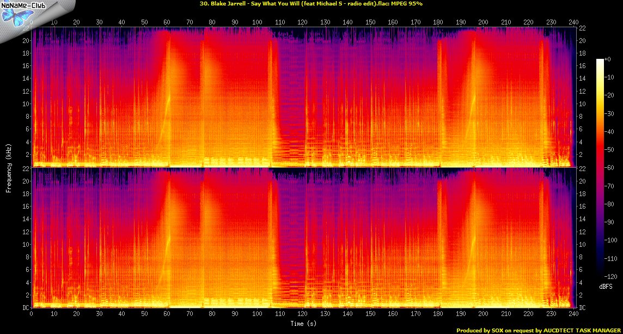This screenshot has width=623, height=334.
Task: Click the Frequency (kHz) axis label
Action: (x=9, y=167)
